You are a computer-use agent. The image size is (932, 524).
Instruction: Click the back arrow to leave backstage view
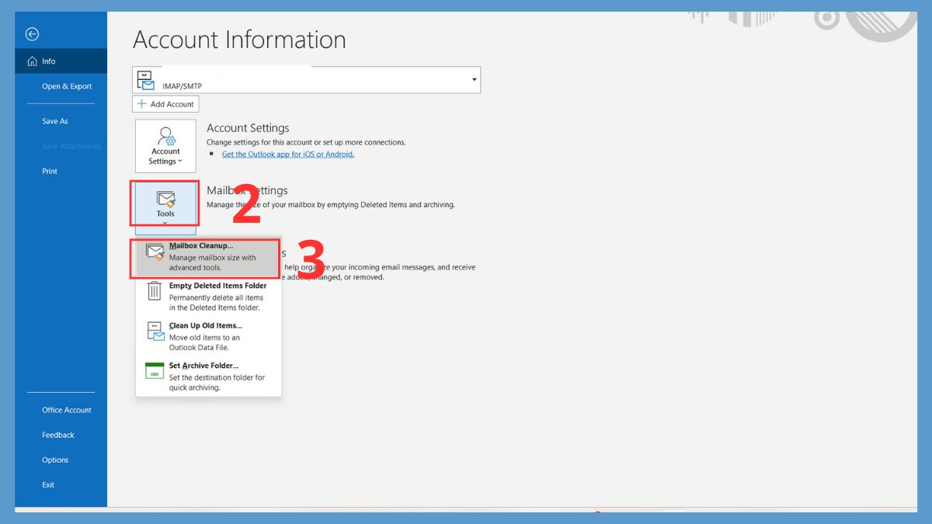(31, 33)
